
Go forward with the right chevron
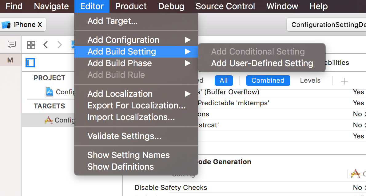[60, 45]
